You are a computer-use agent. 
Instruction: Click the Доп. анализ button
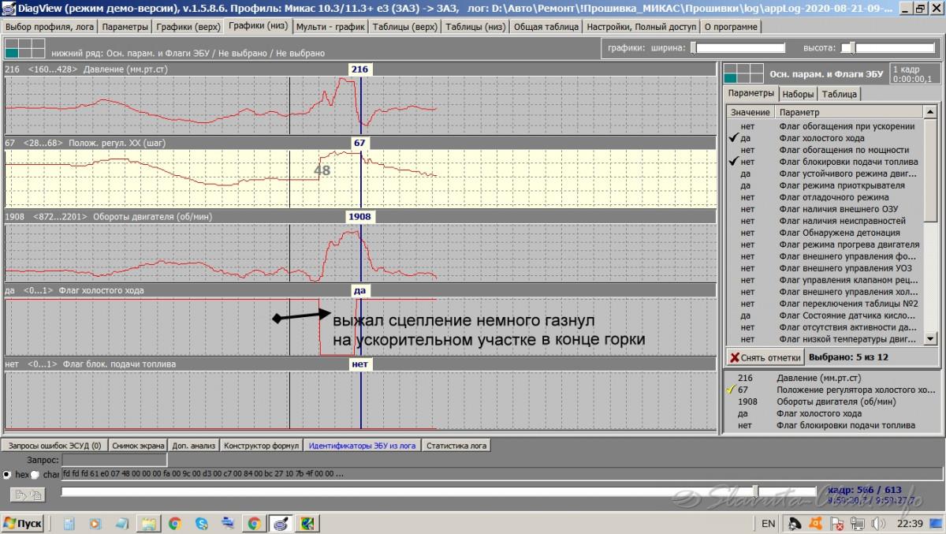[x=194, y=446]
